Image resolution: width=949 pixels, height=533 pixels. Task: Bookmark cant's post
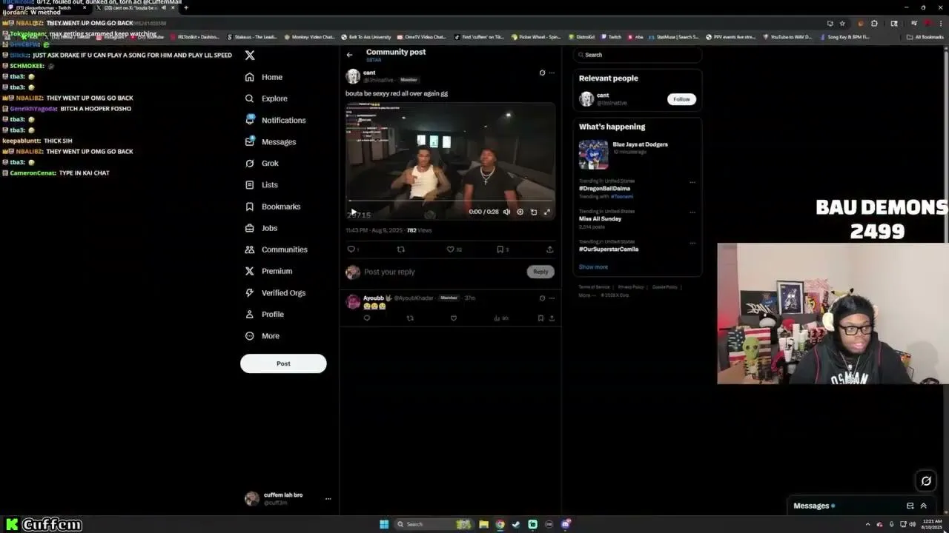[500, 249]
